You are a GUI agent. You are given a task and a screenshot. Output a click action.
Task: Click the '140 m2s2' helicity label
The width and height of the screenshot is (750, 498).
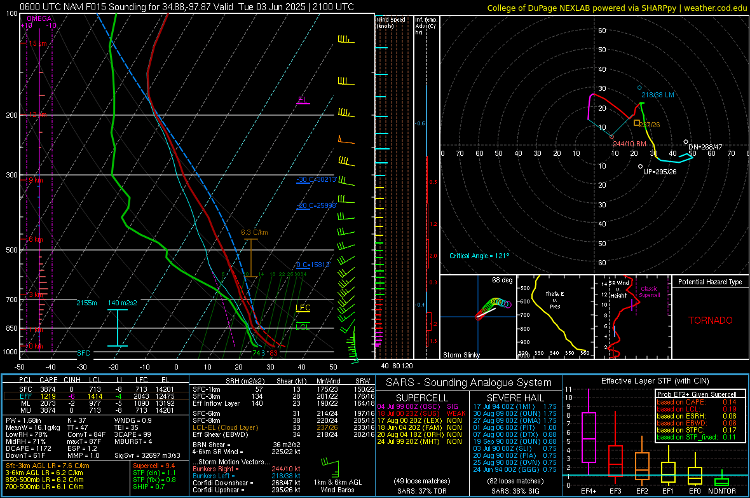pos(123,303)
